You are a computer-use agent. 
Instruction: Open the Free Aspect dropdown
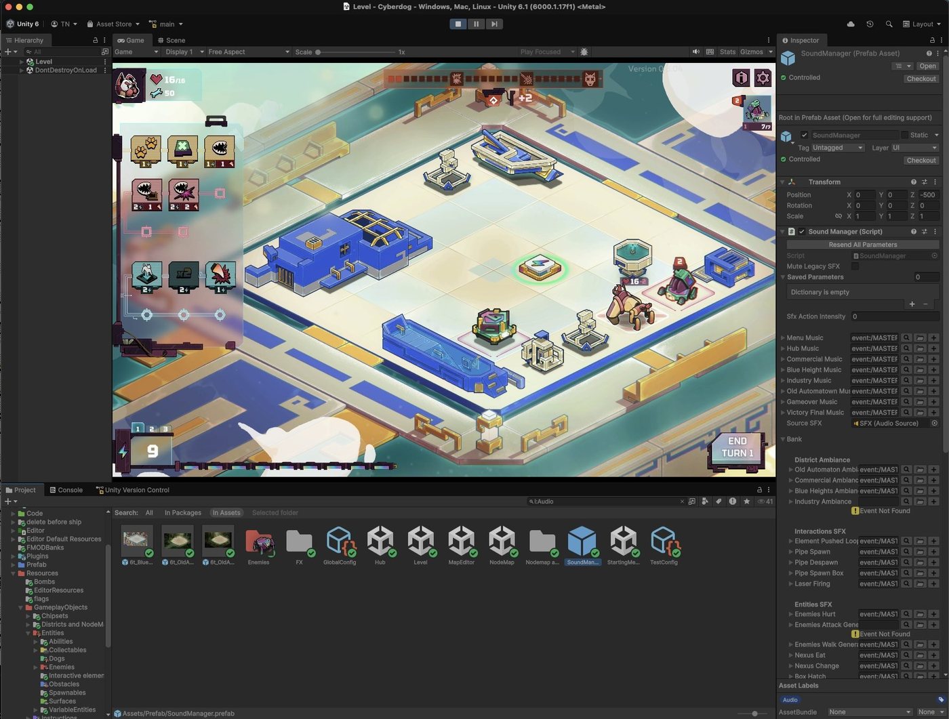[x=248, y=52]
